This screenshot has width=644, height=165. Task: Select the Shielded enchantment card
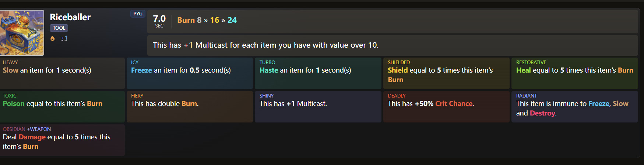(446, 73)
